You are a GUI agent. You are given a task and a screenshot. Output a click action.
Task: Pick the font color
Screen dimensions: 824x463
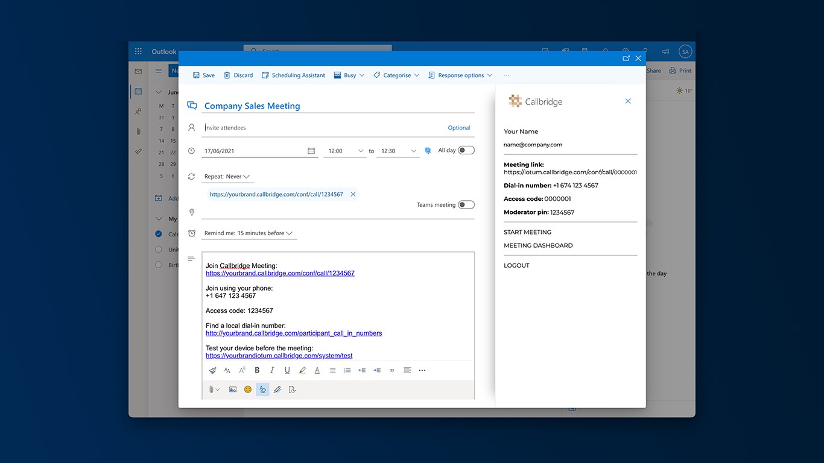pos(317,370)
